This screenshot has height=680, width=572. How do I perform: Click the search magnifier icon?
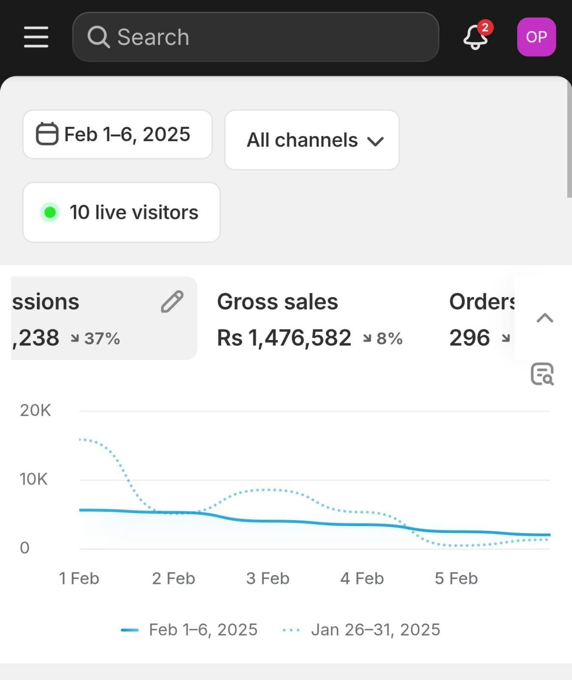click(x=98, y=37)
